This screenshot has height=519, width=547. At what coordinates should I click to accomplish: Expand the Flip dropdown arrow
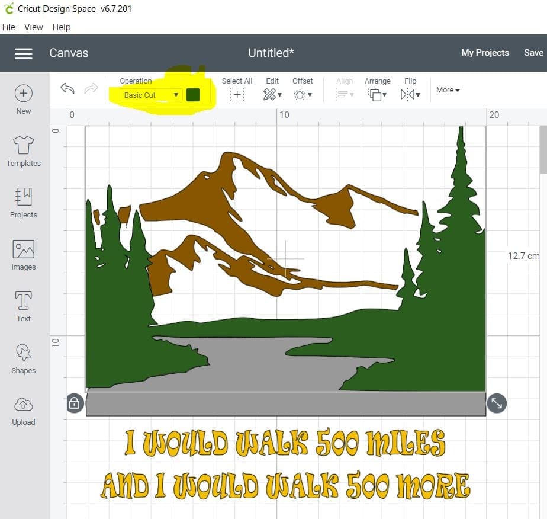click(x=418, y=94)
